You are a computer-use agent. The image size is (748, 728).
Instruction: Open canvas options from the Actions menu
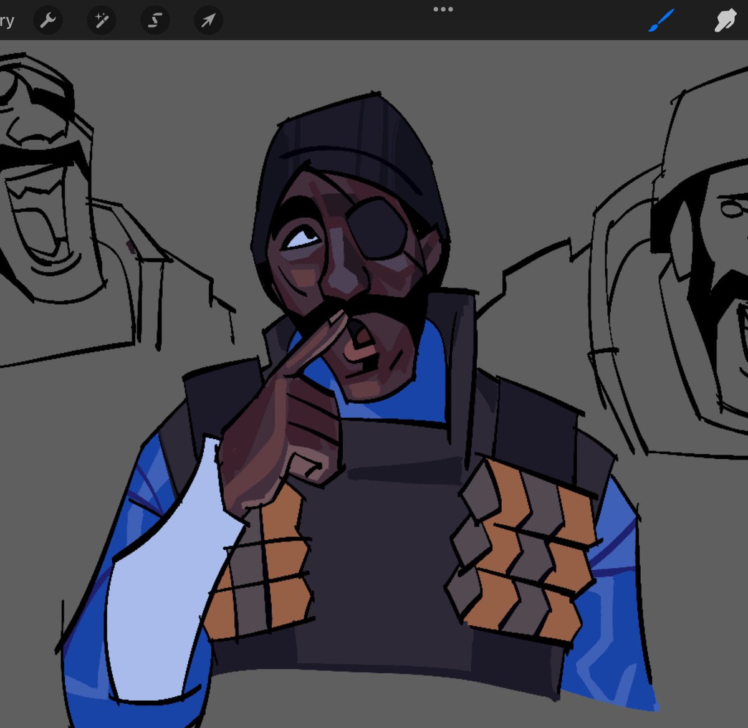(x=48, y=19)
